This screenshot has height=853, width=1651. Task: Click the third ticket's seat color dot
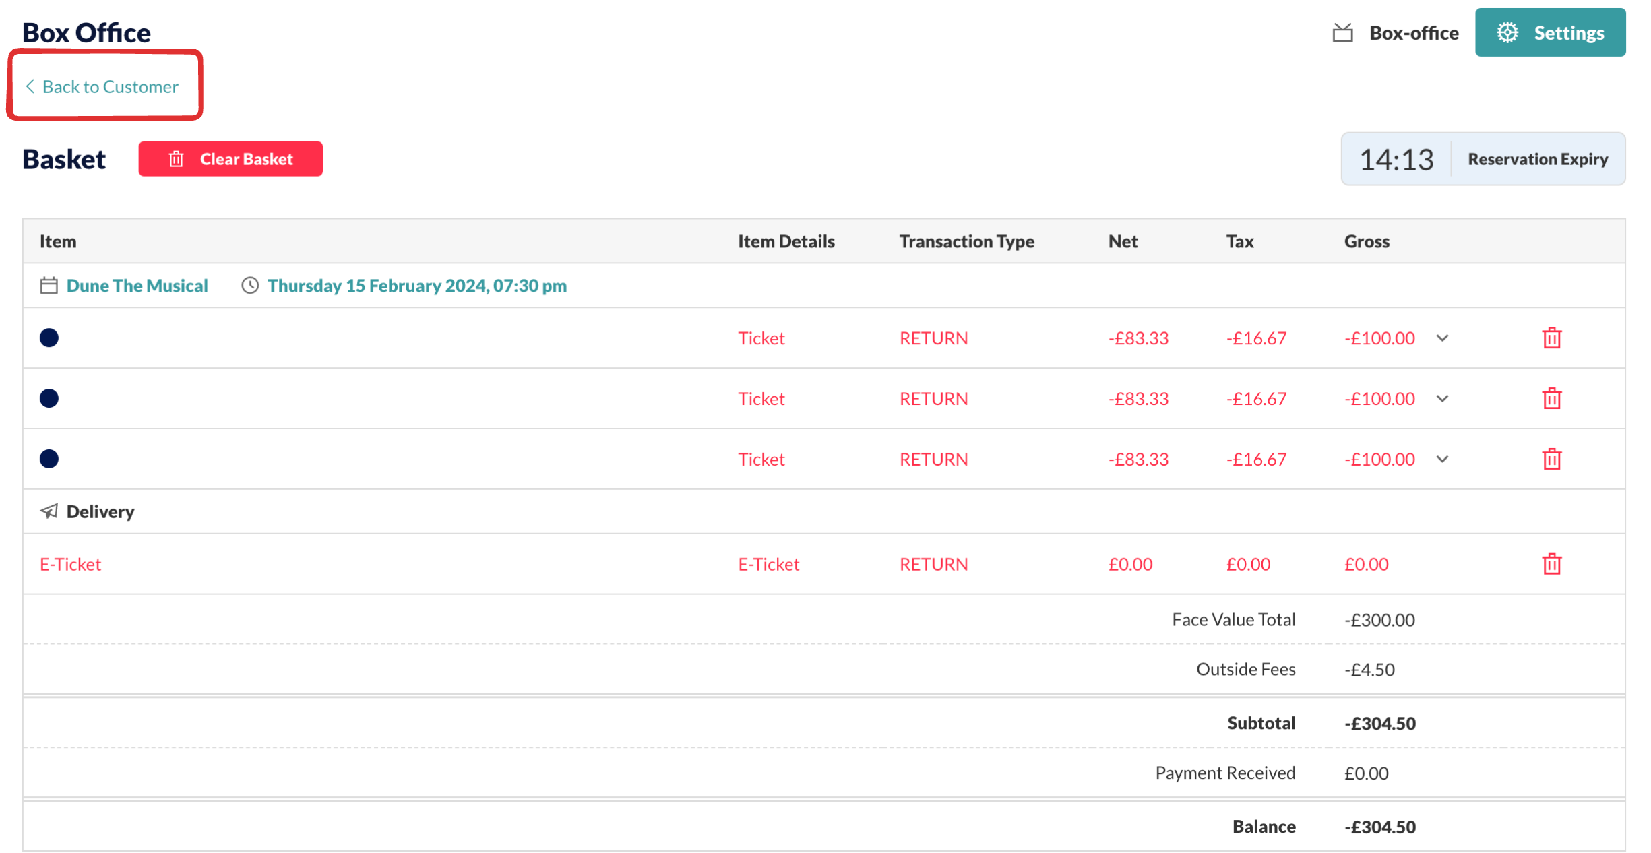pyautogui.click(x=49, y=459)
